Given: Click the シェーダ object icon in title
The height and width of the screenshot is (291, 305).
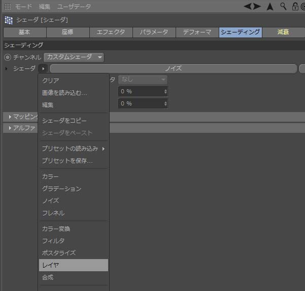Looking at the screenshot, I should click(9, 20).
